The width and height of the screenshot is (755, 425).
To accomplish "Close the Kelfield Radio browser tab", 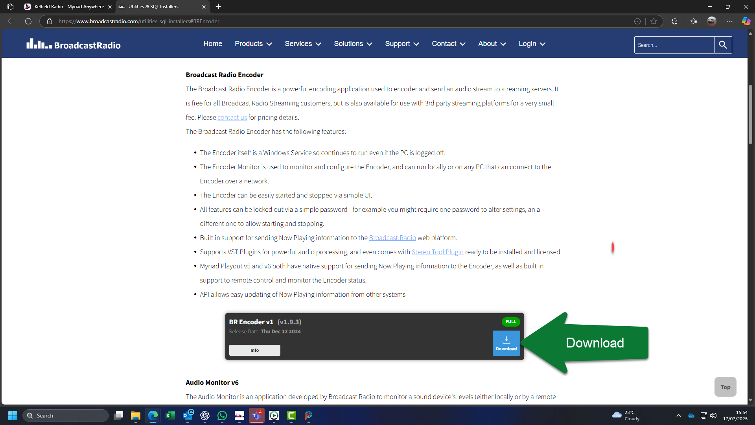I will 110,7.
